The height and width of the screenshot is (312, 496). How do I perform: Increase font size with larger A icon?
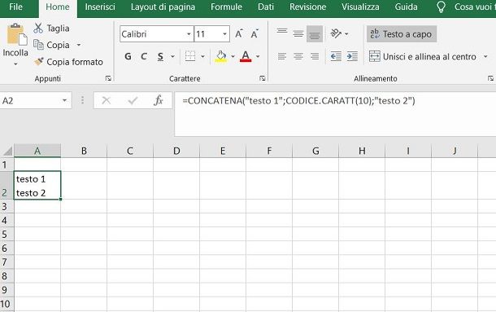(x=239, y=34)
